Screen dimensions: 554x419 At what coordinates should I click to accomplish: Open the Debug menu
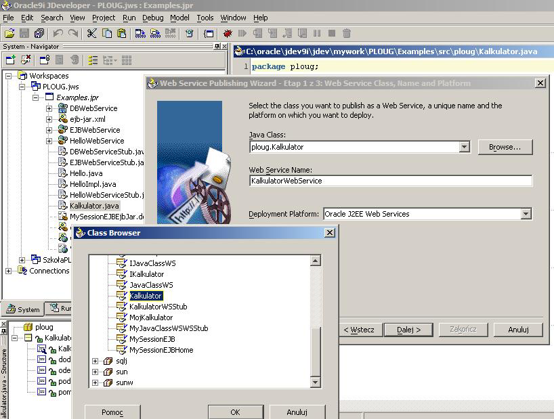click(x=152, y=18)
